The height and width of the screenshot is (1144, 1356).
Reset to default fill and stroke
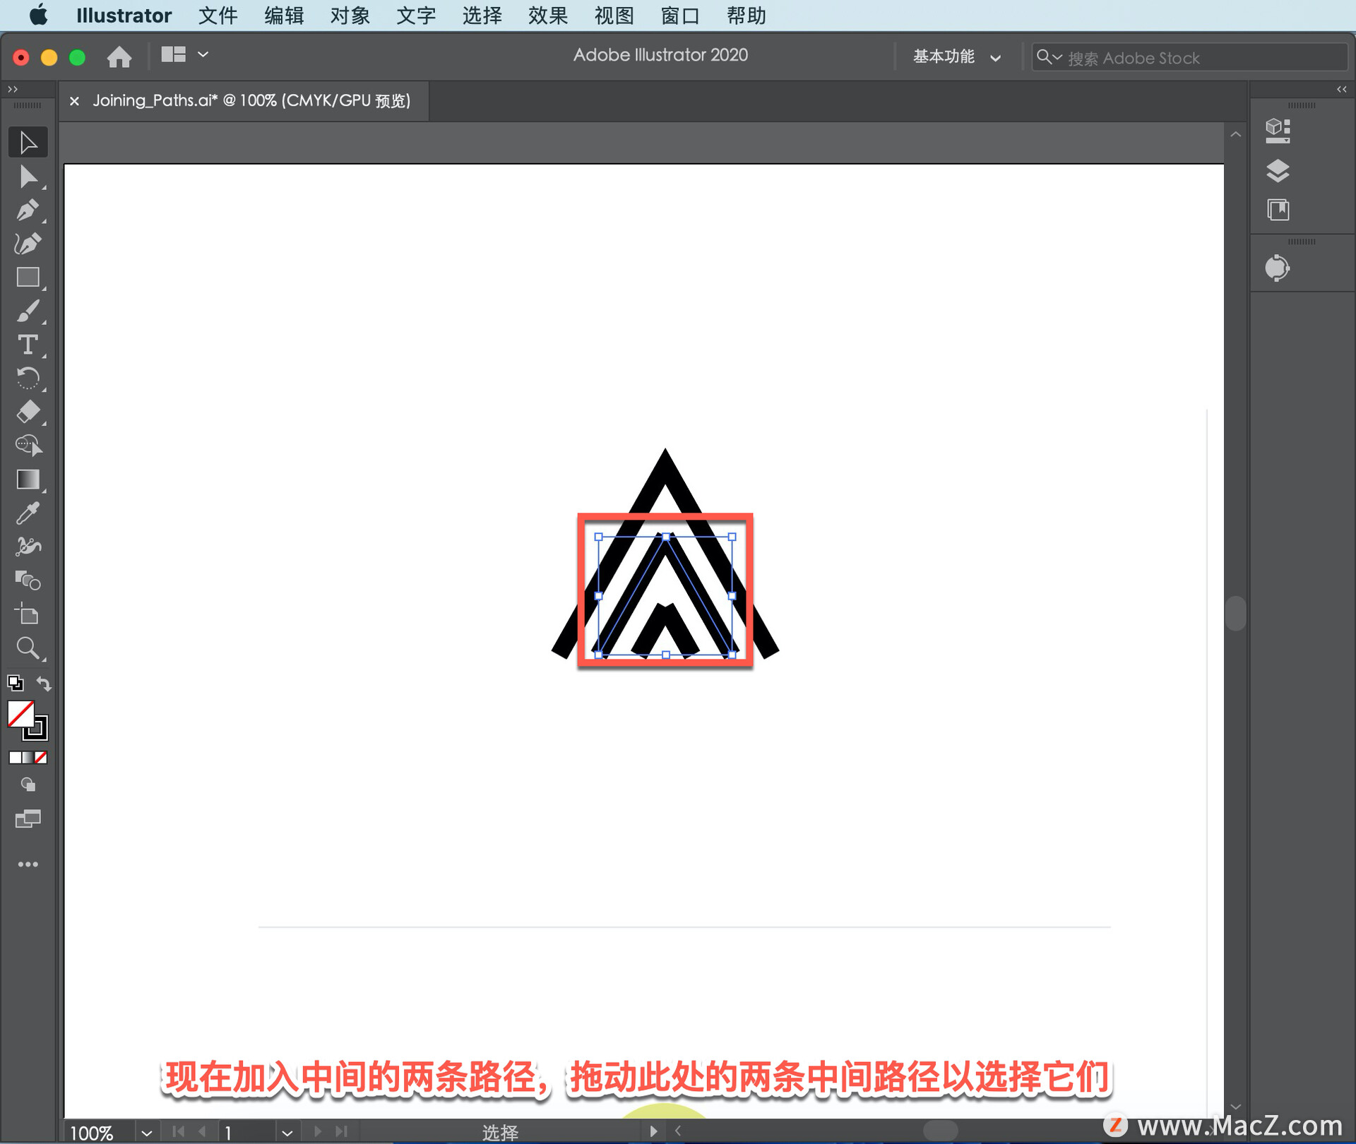pyautogui.click(x=15, y=683)
